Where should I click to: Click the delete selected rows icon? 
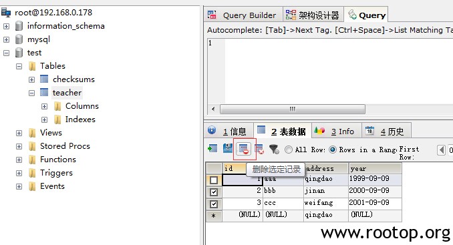[244, 149]
